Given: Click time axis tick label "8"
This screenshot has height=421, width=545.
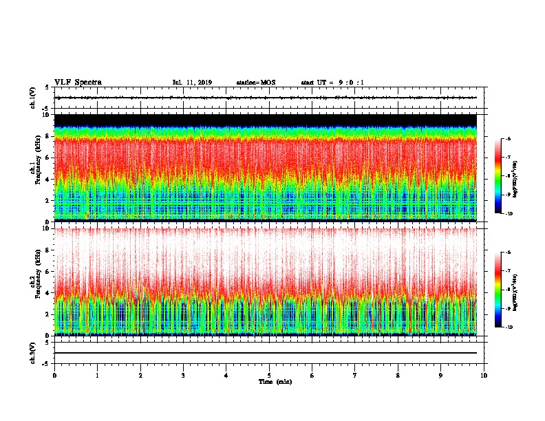Looking at the screenshot, I should click(x=398, y=376).
